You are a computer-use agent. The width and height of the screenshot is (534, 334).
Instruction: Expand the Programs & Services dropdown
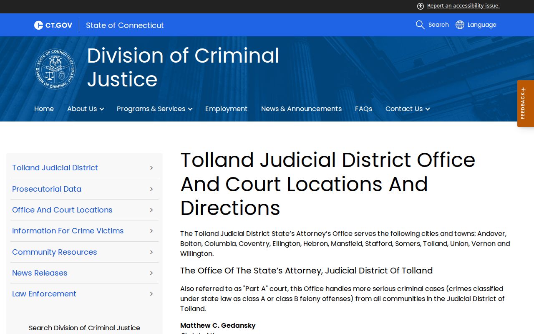154,109
